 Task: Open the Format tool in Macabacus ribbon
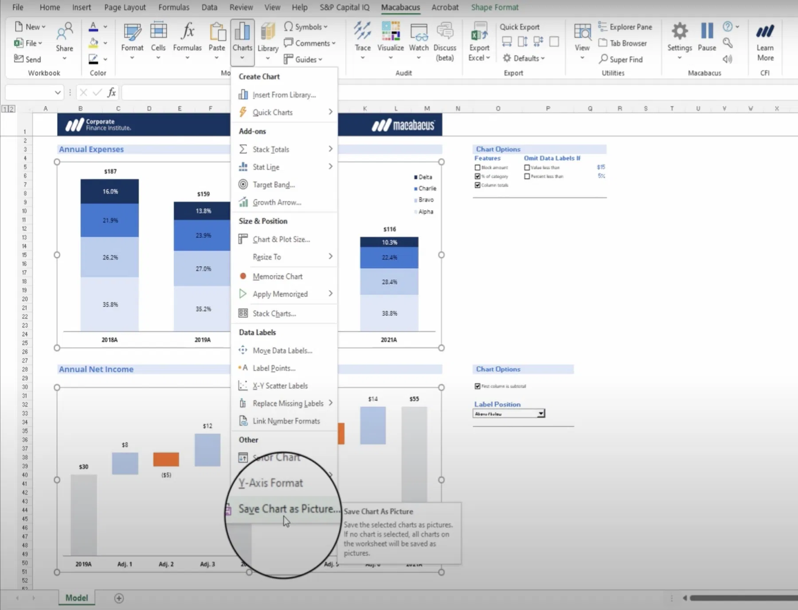132,40
